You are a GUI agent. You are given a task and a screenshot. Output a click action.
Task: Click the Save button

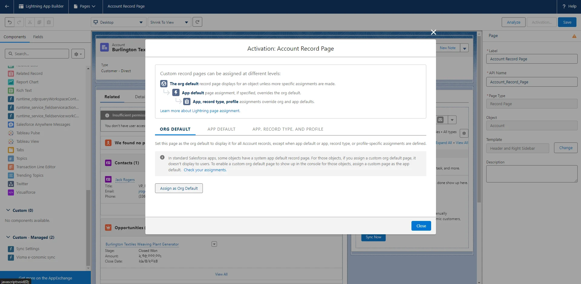567,22
